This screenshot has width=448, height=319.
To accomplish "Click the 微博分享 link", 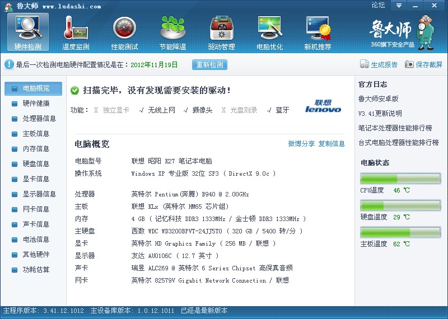I will pos(301,144).
